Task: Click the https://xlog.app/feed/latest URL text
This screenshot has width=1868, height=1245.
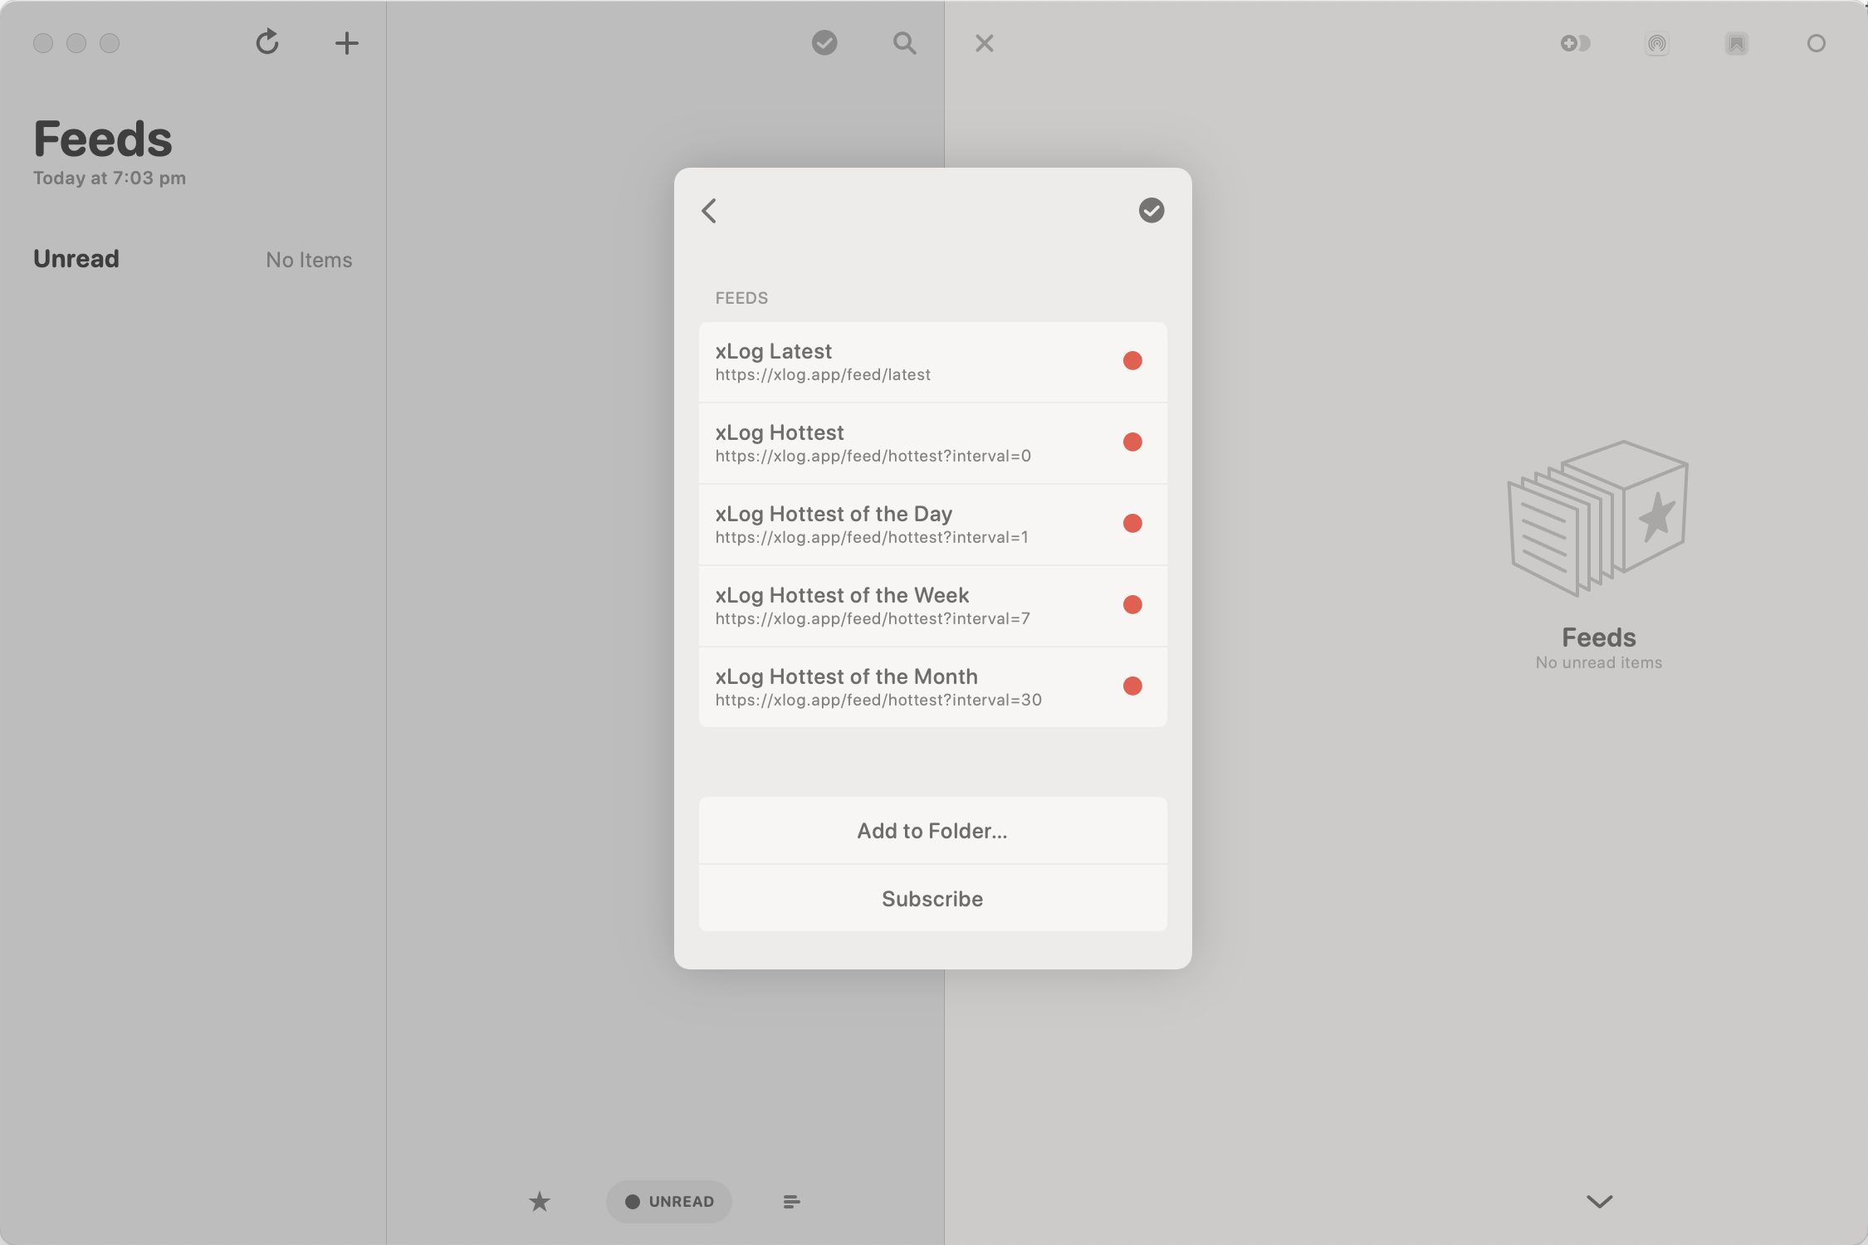Action: (823, 374)
